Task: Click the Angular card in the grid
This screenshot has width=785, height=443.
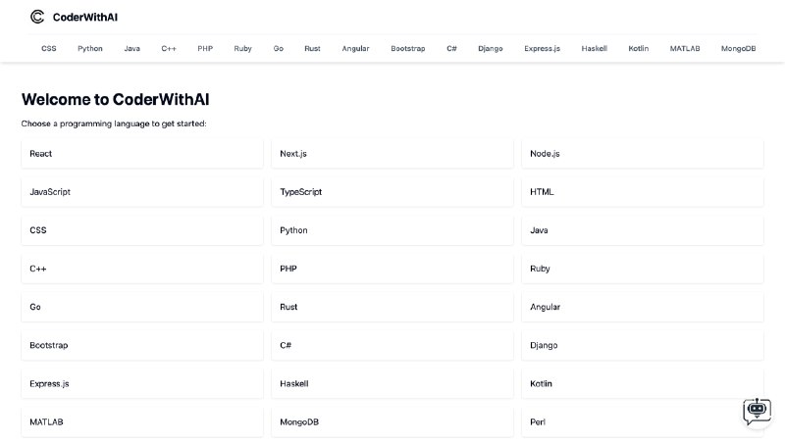Action: point(642,307)
